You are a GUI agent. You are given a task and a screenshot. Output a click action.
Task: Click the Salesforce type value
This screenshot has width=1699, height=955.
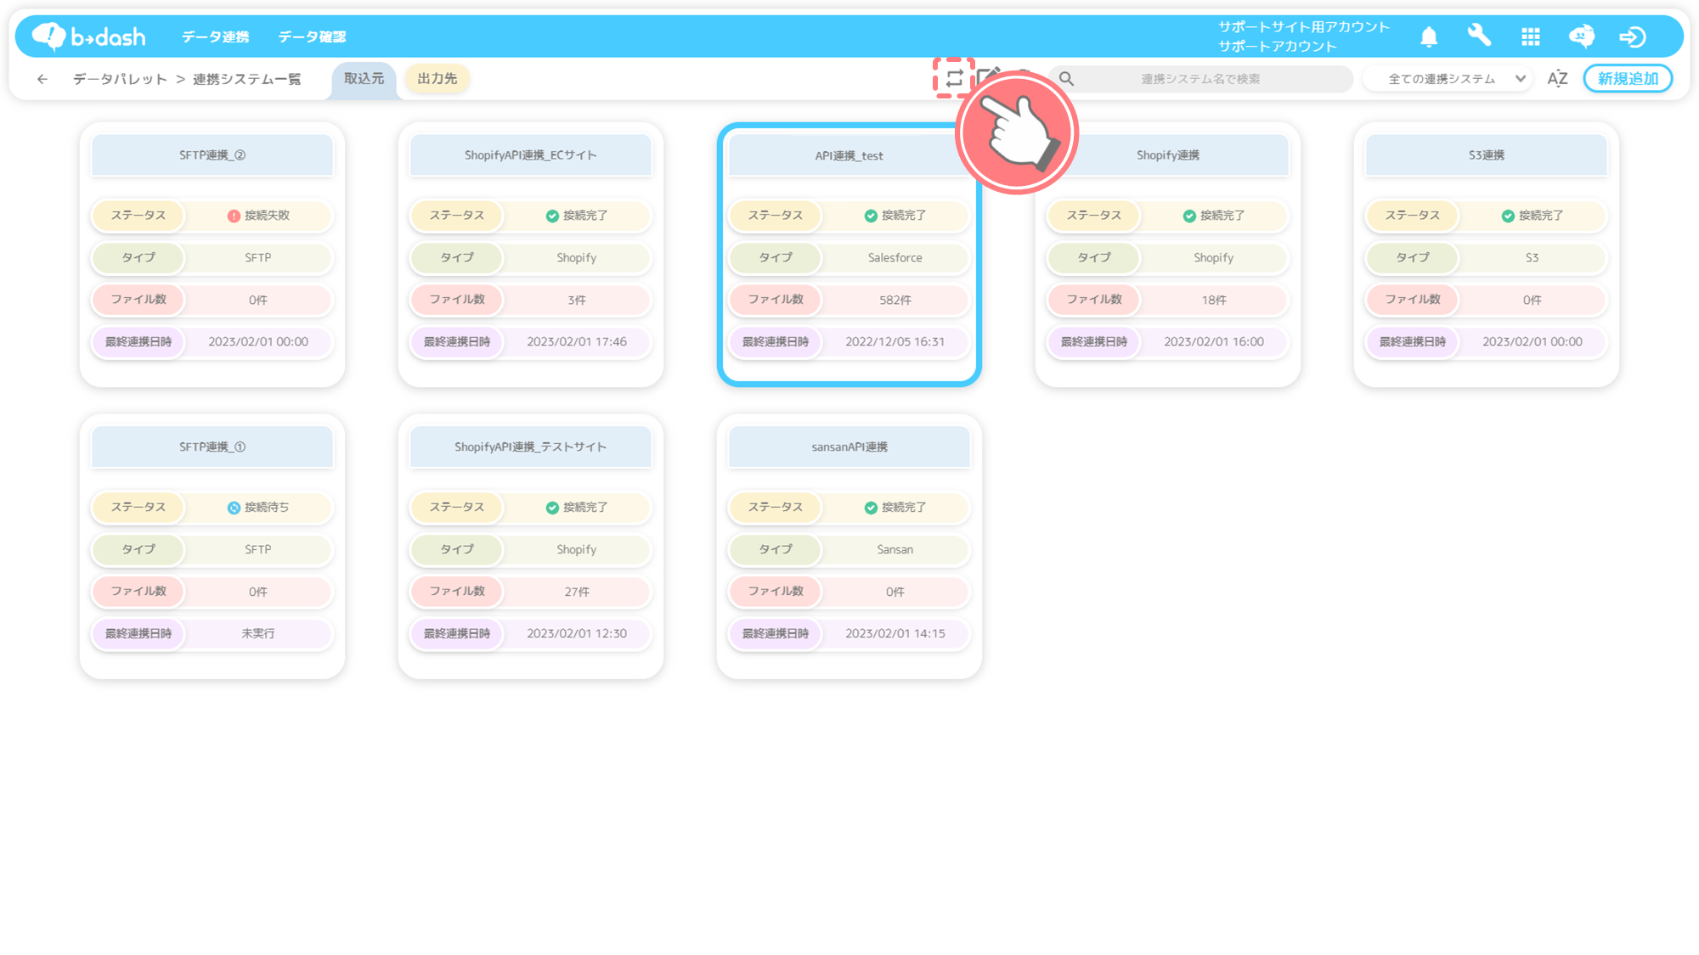click(x=895, y=258)
